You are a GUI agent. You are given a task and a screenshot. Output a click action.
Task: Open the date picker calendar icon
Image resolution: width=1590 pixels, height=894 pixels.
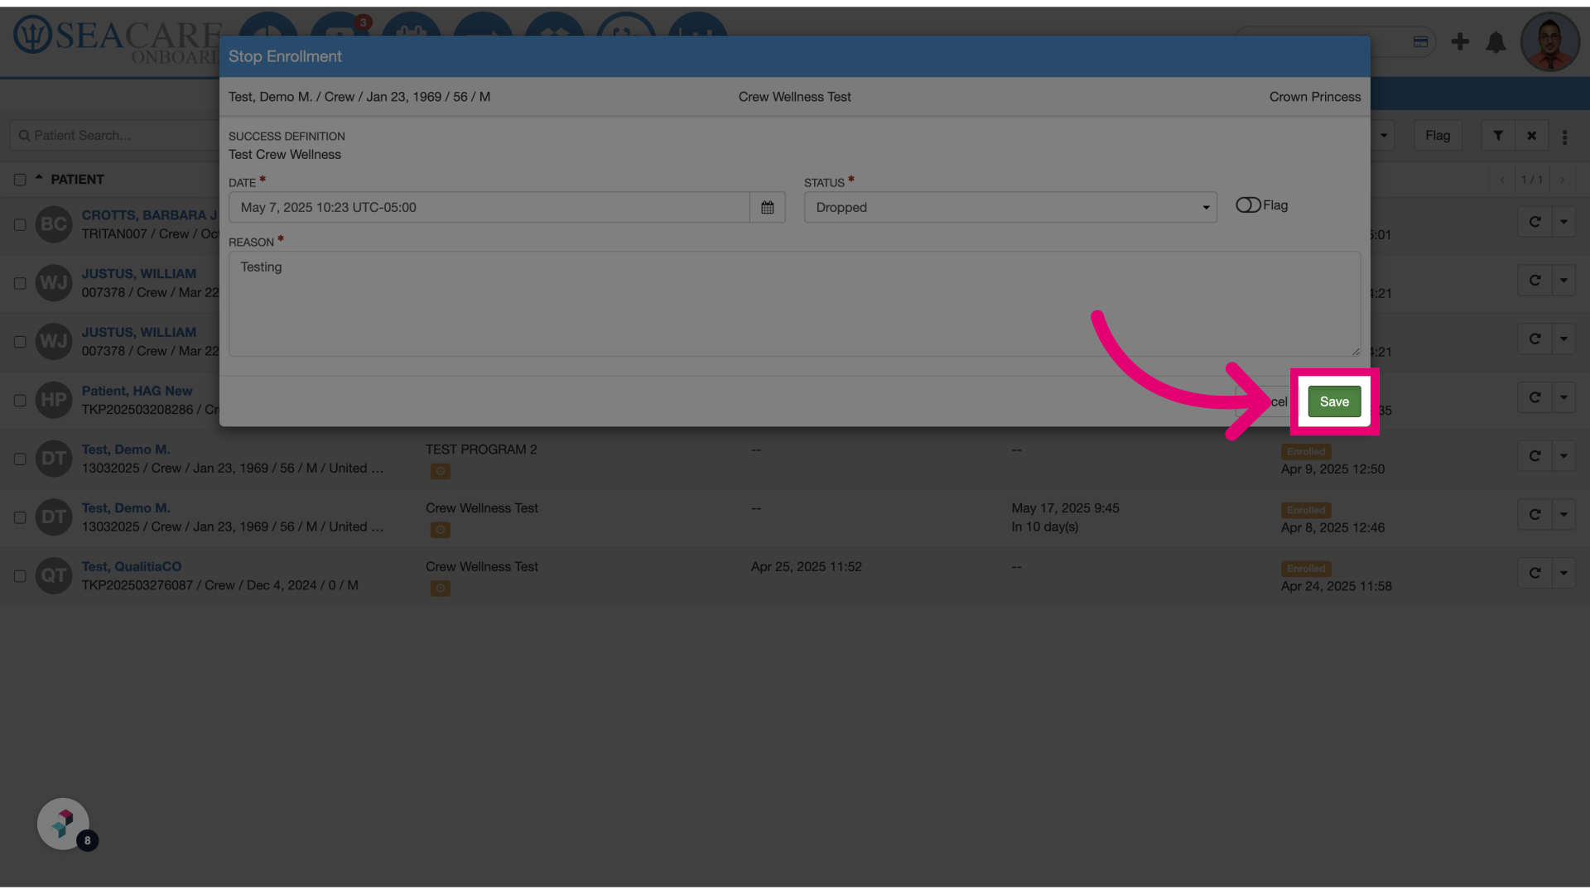(768, 208)
